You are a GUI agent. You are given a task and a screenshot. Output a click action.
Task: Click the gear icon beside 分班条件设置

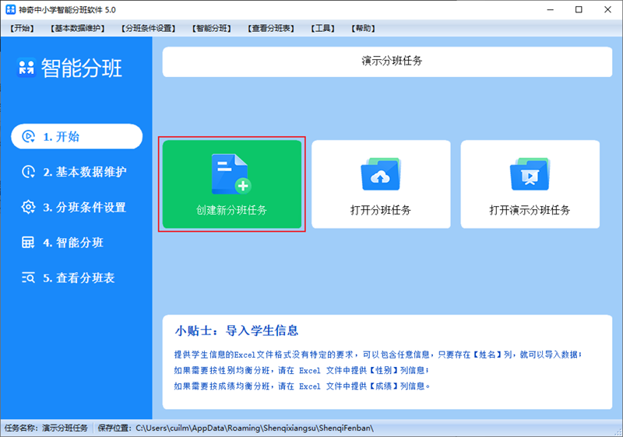coord(29,207)
